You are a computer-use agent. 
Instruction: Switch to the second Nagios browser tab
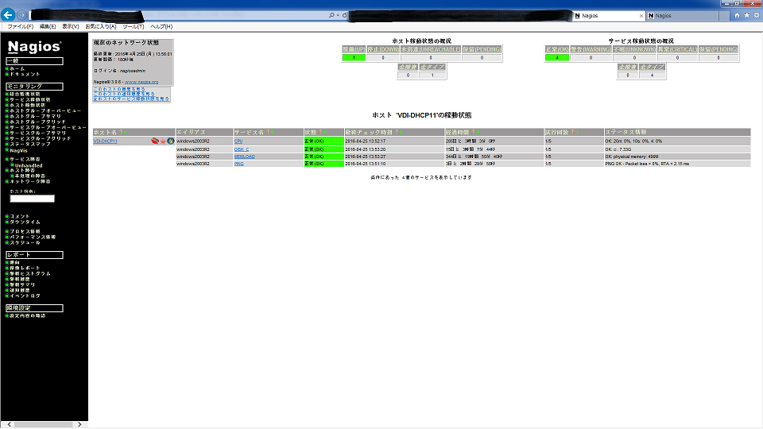[668, 15]
